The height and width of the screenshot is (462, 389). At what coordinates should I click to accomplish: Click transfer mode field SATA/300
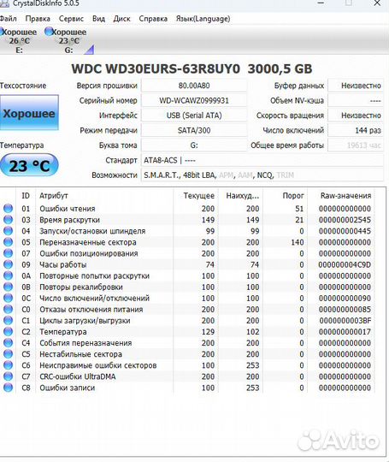(x=194, y=130)
